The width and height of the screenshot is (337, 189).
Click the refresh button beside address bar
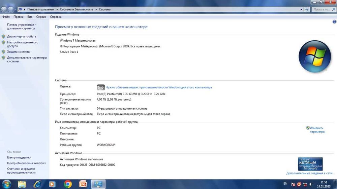click(x=307, y=9)
